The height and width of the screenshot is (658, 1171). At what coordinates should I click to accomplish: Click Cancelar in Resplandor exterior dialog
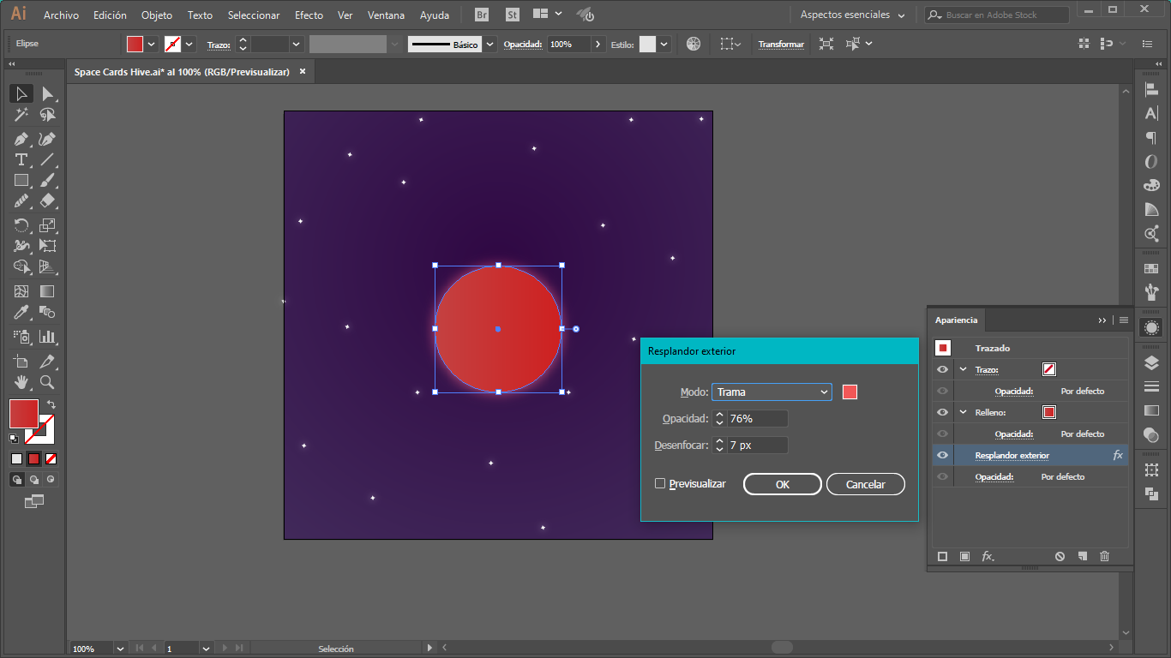point(866,484)
